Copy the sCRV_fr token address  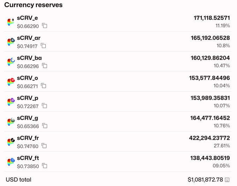(44, 146)
